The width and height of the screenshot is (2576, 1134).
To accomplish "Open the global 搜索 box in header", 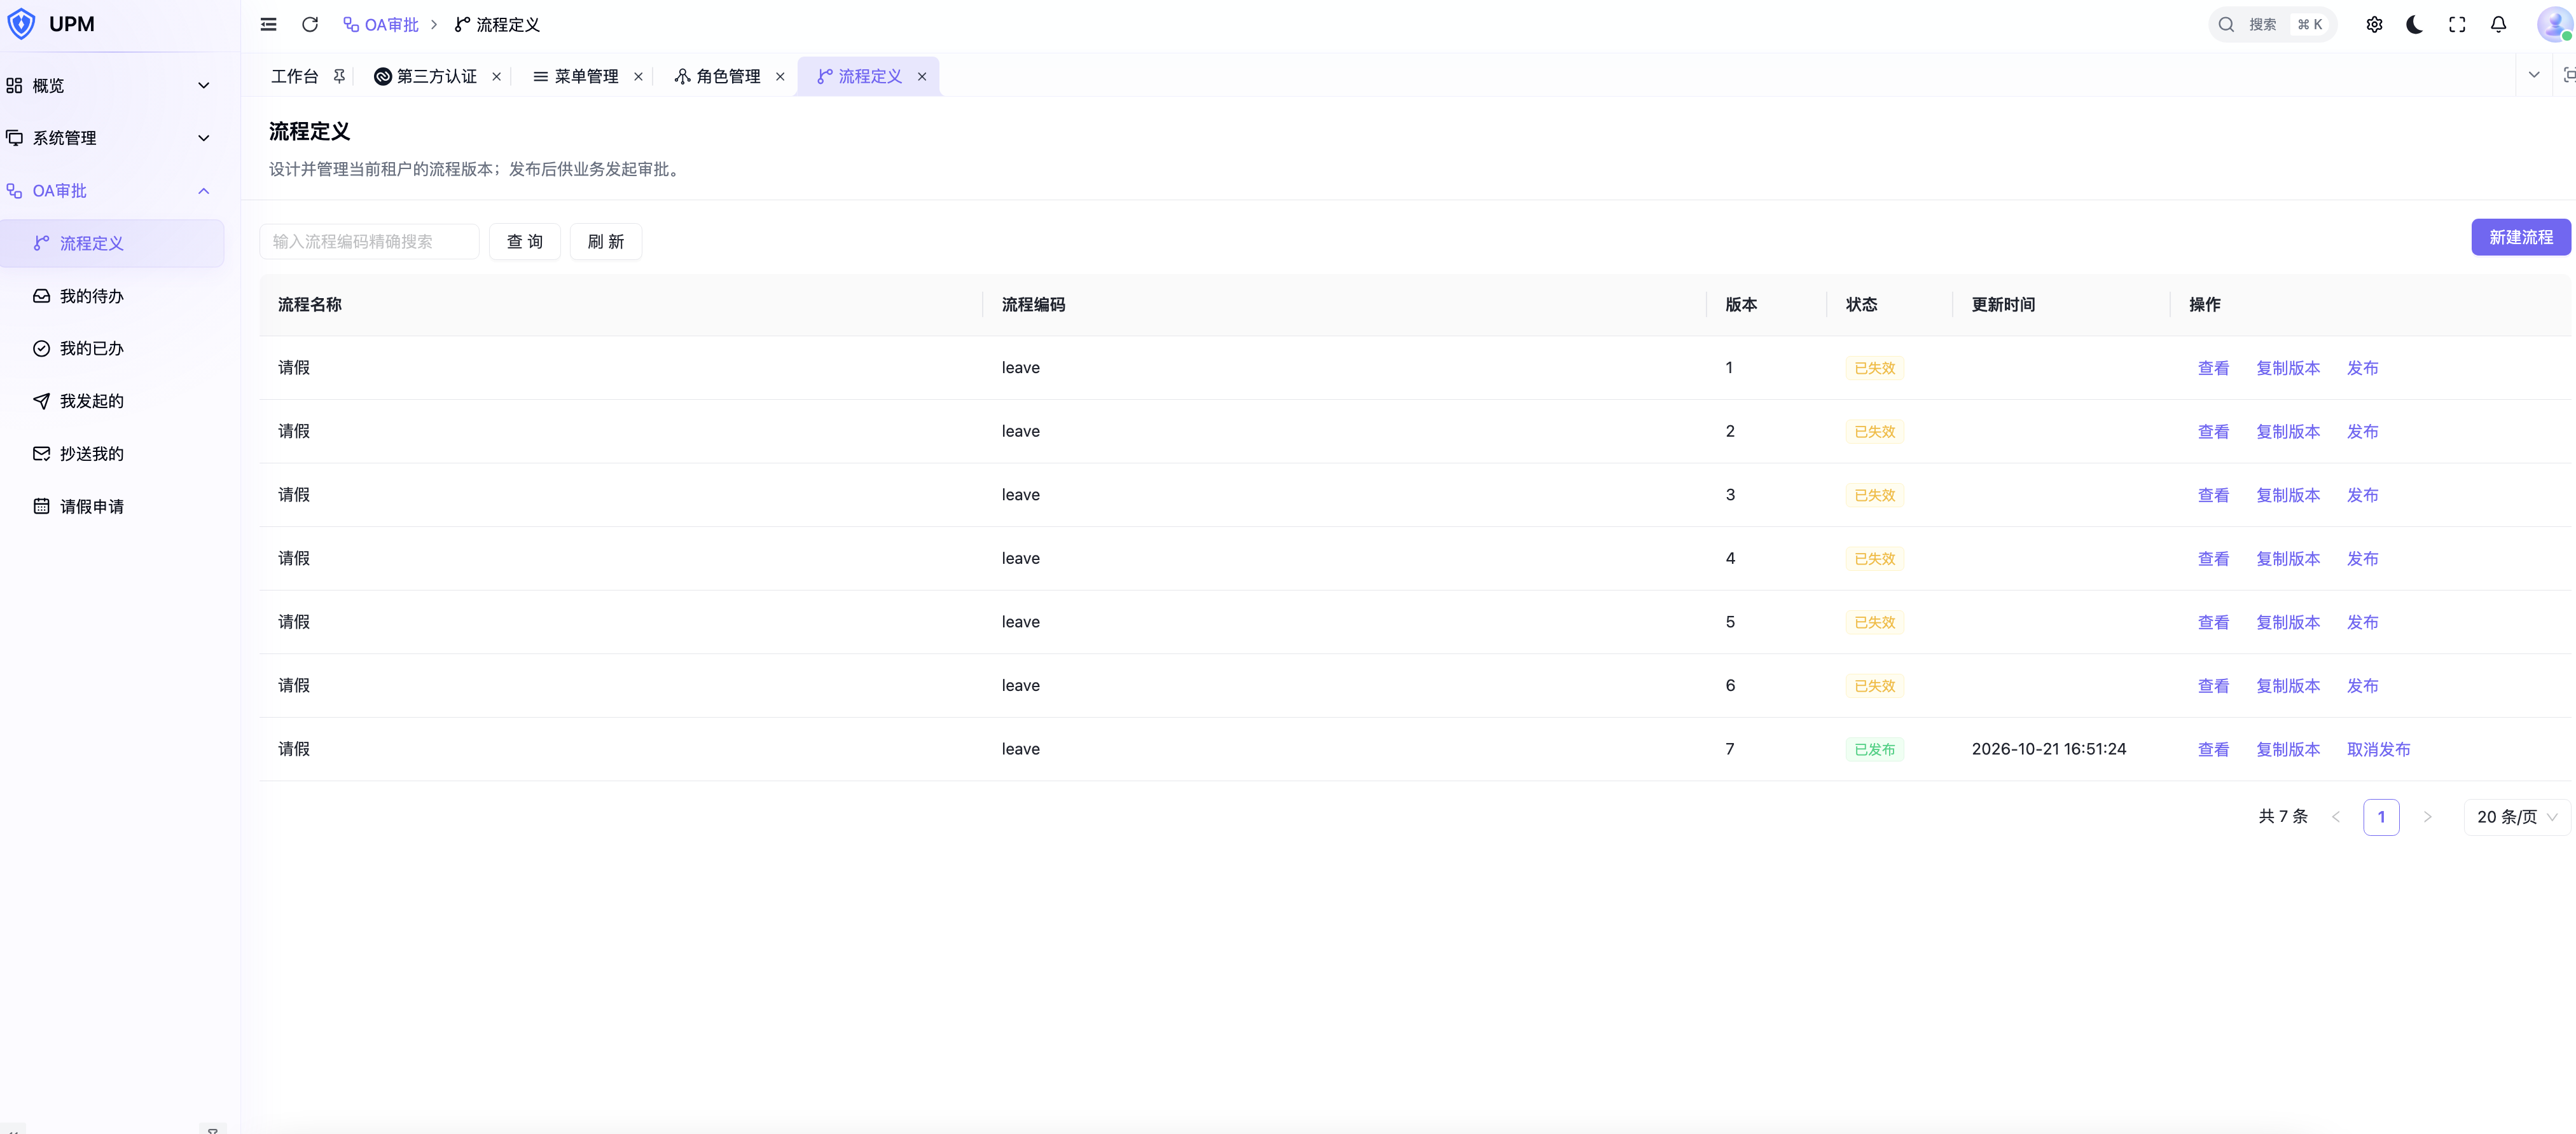I will [2272, 25].
